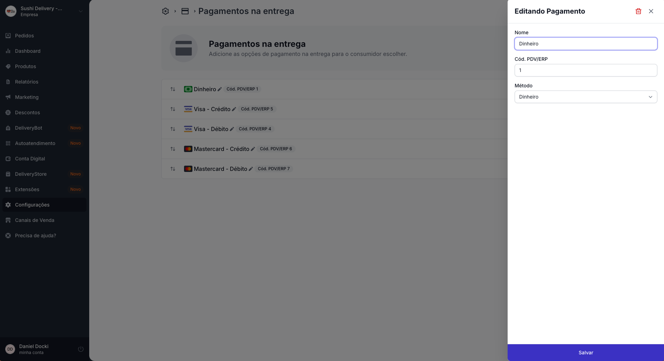Screen dimensions: 664x361
Task: Focus the Cód. PDV/ERP input field
Action: tap(586, 70)
